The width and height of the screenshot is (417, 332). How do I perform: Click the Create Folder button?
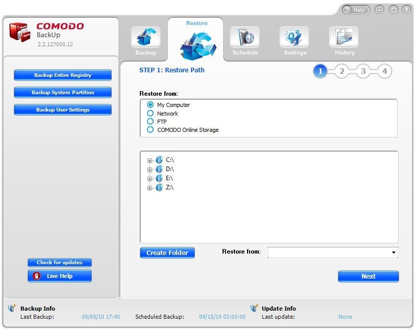167,253
